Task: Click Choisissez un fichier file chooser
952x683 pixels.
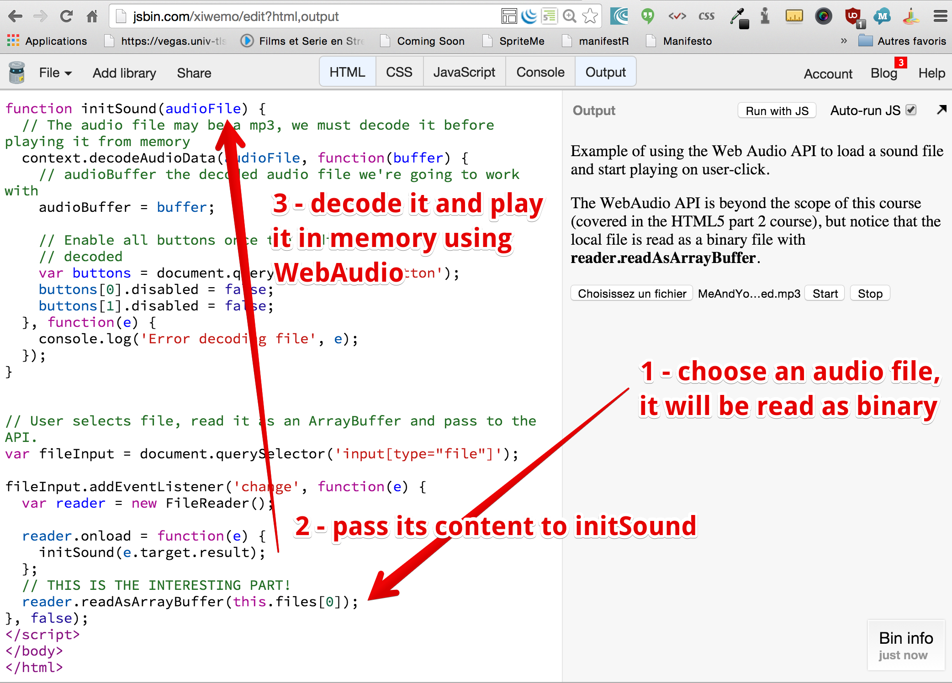Action: click(x=632, y=293)
